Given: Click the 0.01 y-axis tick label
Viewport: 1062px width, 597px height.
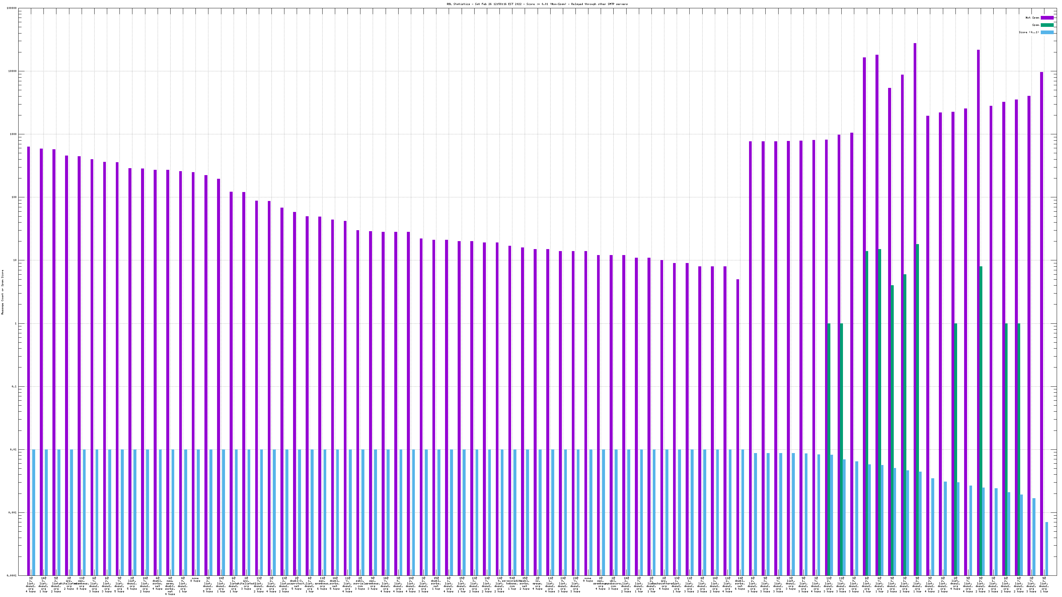Looking at the screenshot, I should (14, 449).
